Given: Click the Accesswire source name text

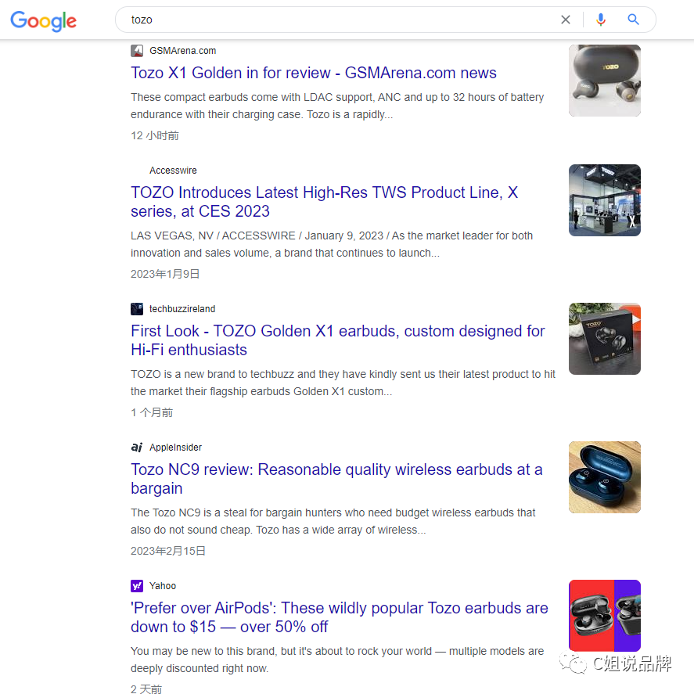Looking at the screenshot, I should (173, 170).
